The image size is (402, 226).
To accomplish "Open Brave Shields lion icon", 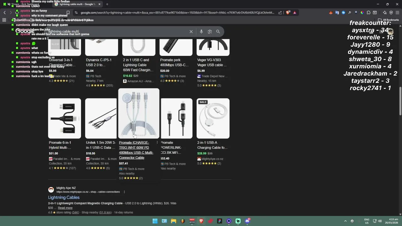I will [288, 13].
